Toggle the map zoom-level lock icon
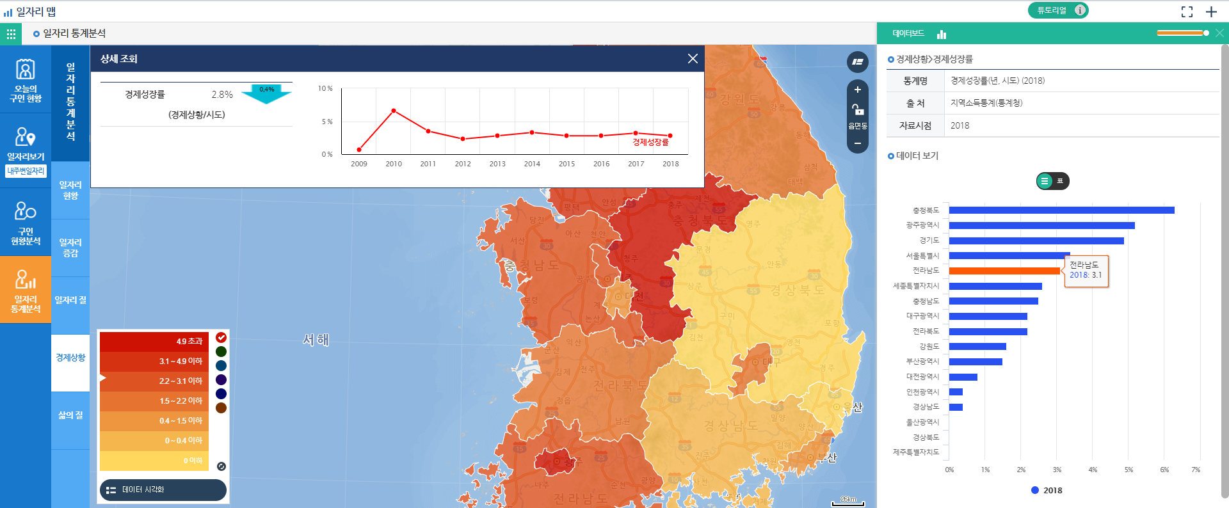The image size is (1229, 508). click(x=857, y=110)
